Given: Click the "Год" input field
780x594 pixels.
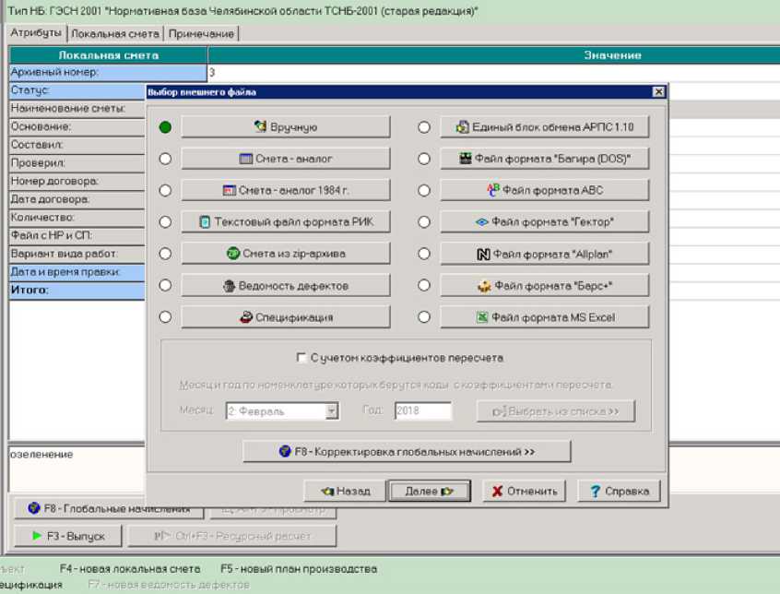Looking at the screenshot, I should [423, 411].
